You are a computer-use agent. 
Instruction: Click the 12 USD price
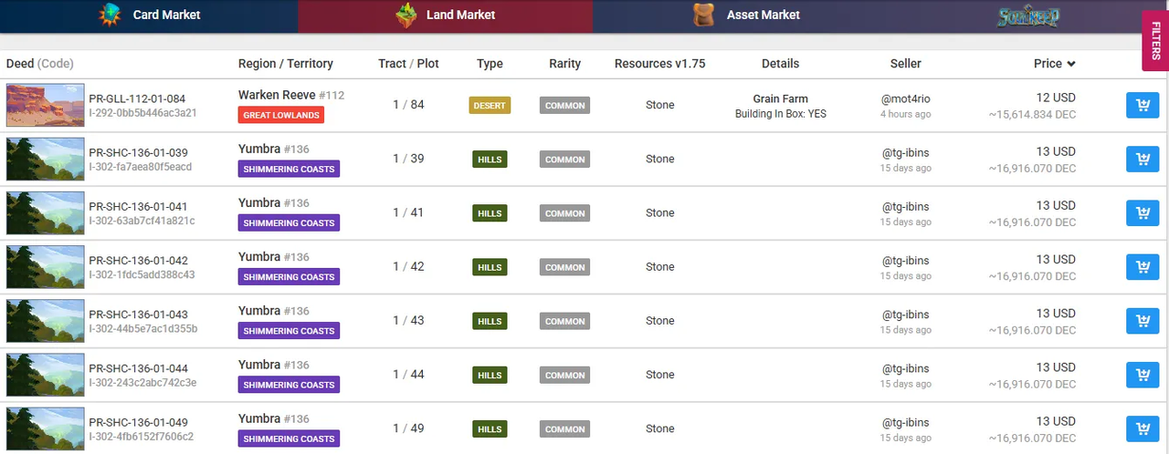[x=1056, y=98]
